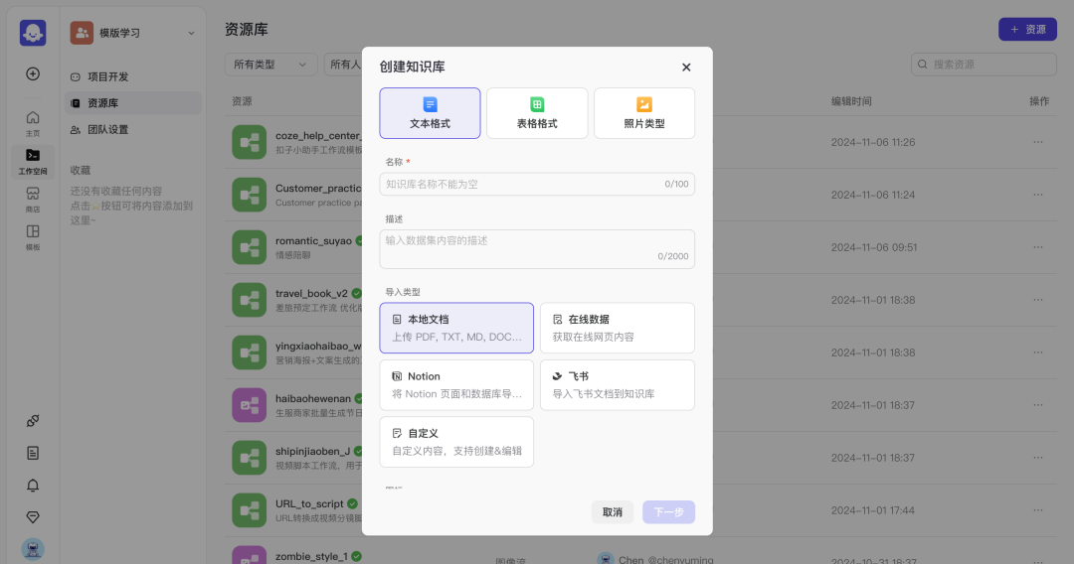Screen dimensions: 1074x564
Task: Click the 名称 knowledge base name field
Action: pyautogui.click(x=537, y=184)
